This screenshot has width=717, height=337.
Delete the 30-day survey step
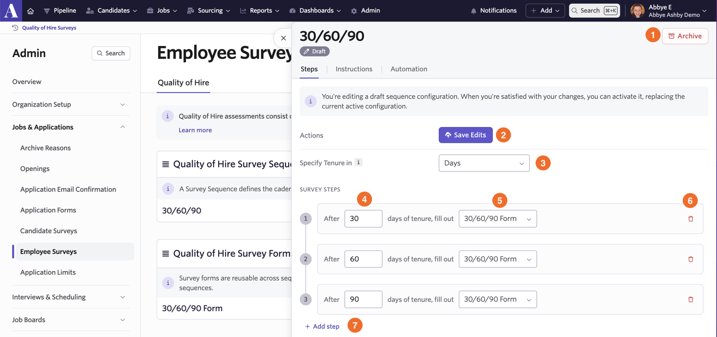click(x=690, y=218)
